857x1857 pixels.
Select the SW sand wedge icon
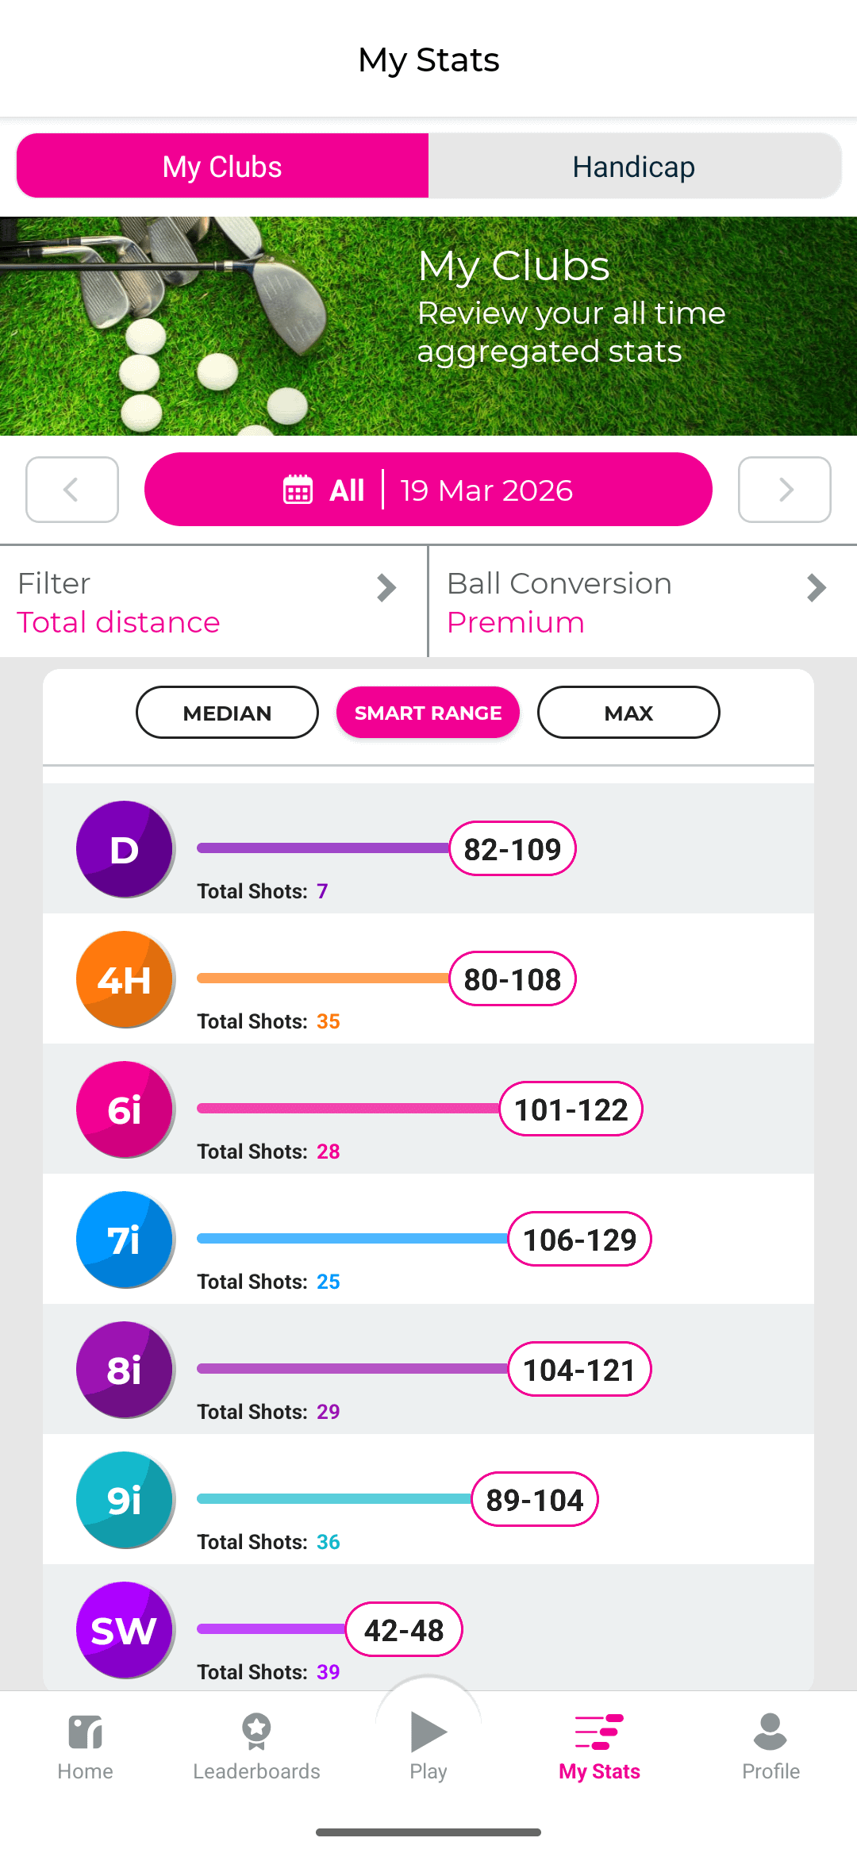(125, 1630)
